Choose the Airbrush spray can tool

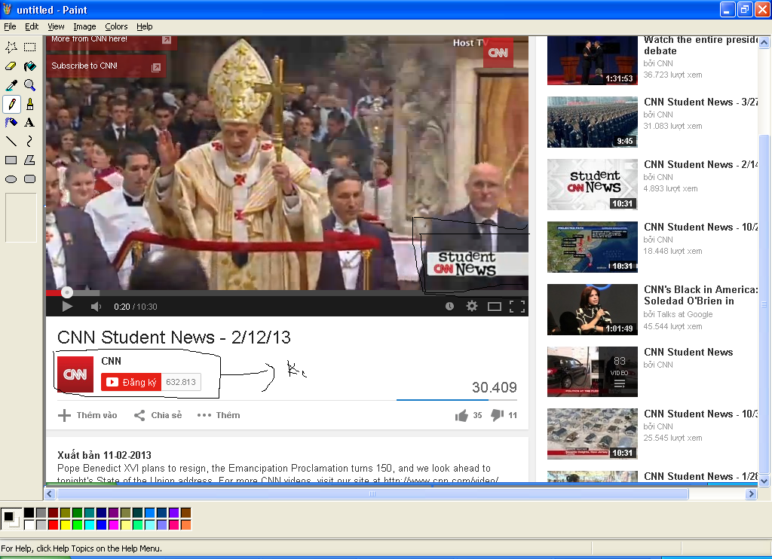(x=11, y=122)
